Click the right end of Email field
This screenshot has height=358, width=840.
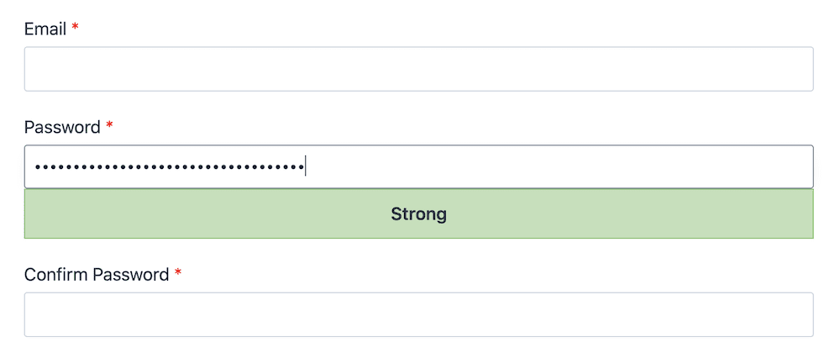(804, 69)
